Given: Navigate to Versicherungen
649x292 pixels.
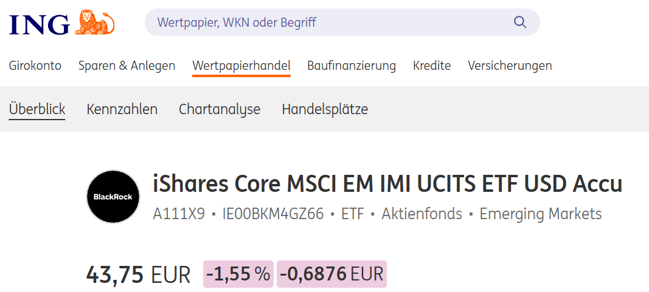Looking at the screenshot, I should click(510, 66).
